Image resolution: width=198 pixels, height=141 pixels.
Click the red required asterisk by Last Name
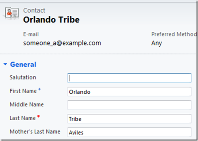pyautogui.click(x=38, y=117)
